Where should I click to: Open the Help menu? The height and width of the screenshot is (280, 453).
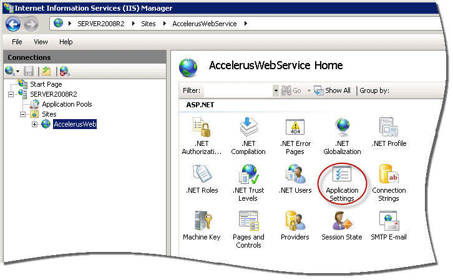tap(66, 42)
